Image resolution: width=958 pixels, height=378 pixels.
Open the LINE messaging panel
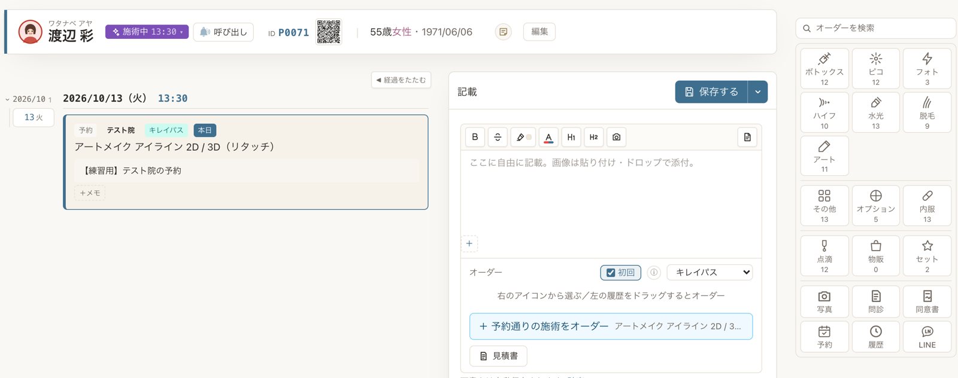927,337
